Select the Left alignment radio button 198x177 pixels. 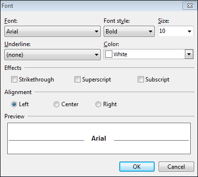(x=14, y=104)
